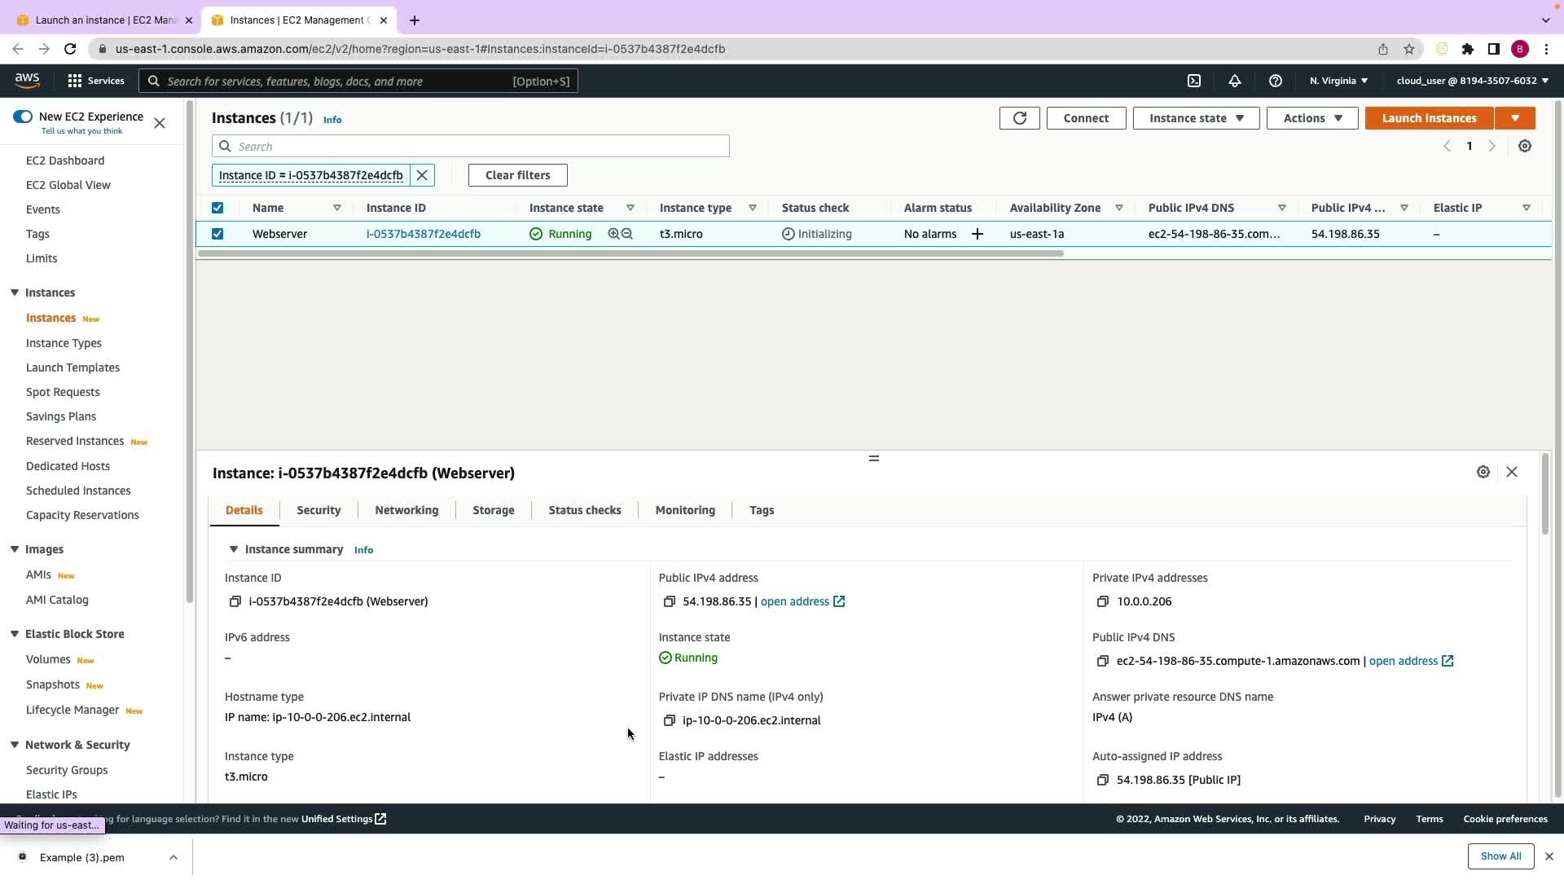Click the support help question icon
This screenshot has height=880, width=1564.
(1276, 81)
